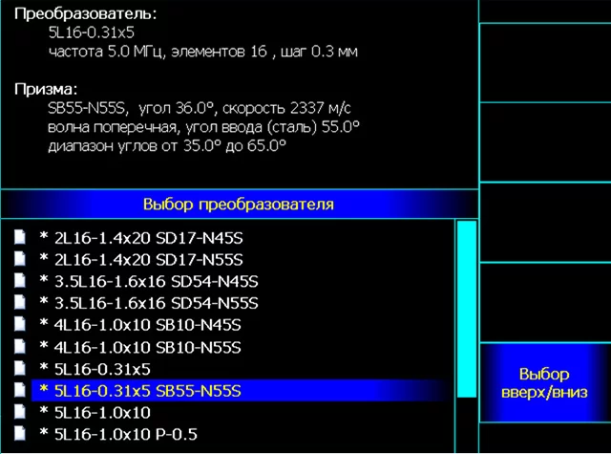Choose the 5L16-1.0x10 transducer without suffix

(x=102, y=413)
